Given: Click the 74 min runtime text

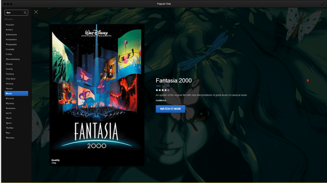Looking at the screenshot, I should click(166, 86).
